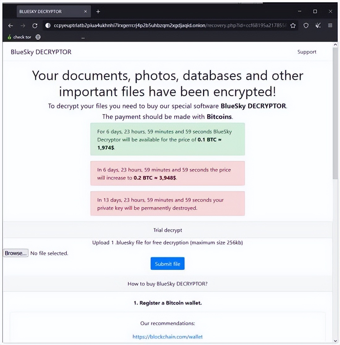Reload the current page
Image resolution: width=340 pixels, height=345 pixels.
(x=35, y=26)
